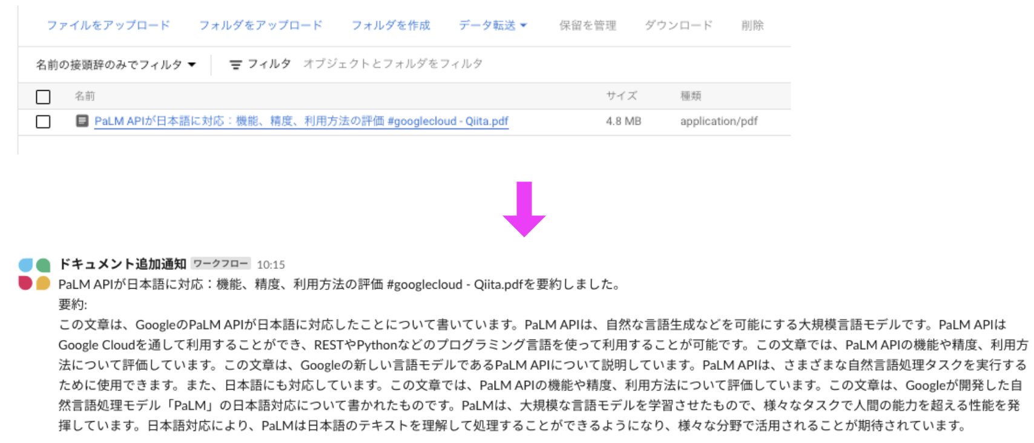Click 削除 button

pos(752,25)
